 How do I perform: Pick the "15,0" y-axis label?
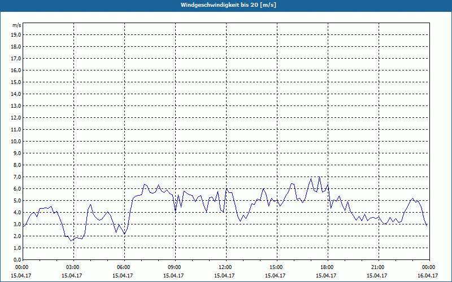coord(16,82)
